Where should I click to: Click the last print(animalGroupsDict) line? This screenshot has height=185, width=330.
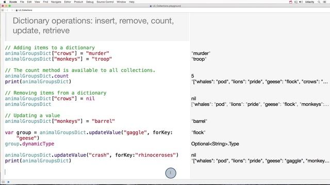38,161
